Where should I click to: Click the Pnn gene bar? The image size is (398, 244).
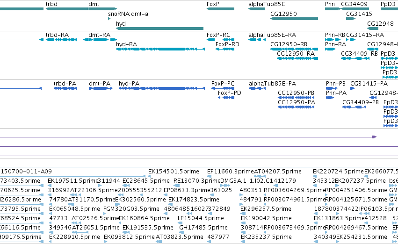coord(333,9)
